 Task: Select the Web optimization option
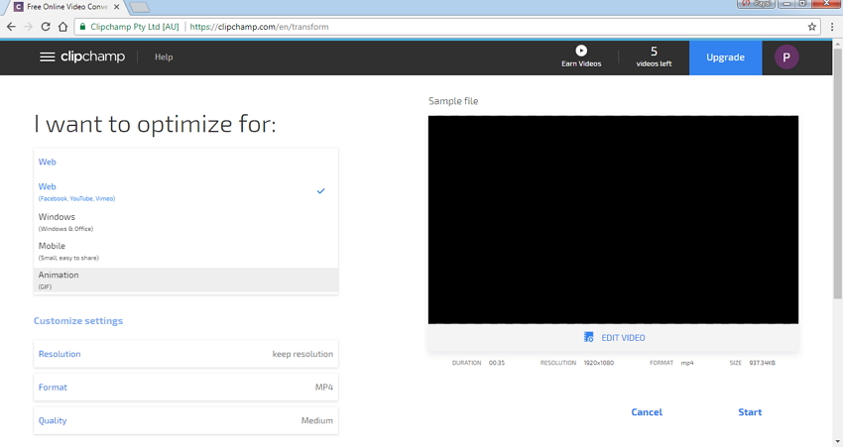click(x=185, y=191)
